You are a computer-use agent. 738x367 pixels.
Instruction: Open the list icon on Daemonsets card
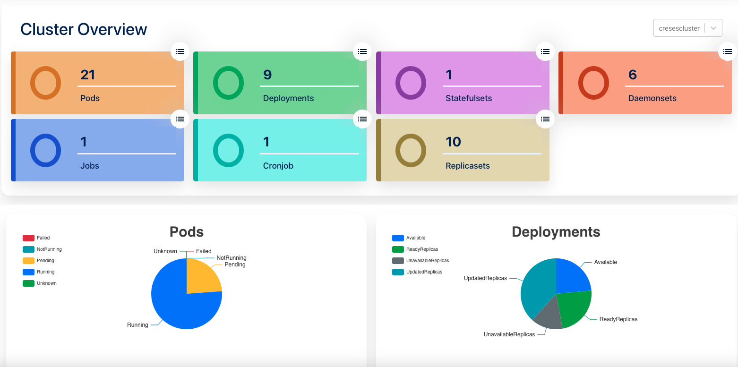tap(727, 51)
